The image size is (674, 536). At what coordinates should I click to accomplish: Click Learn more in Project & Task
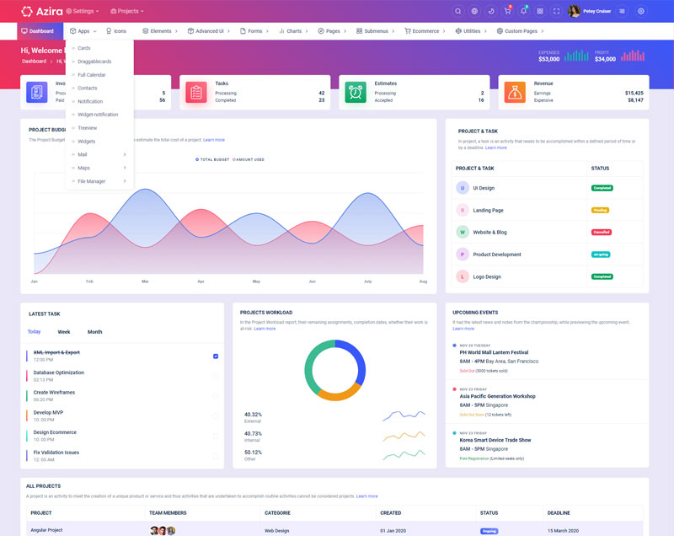pyautogui.click(x=496, y=147)
